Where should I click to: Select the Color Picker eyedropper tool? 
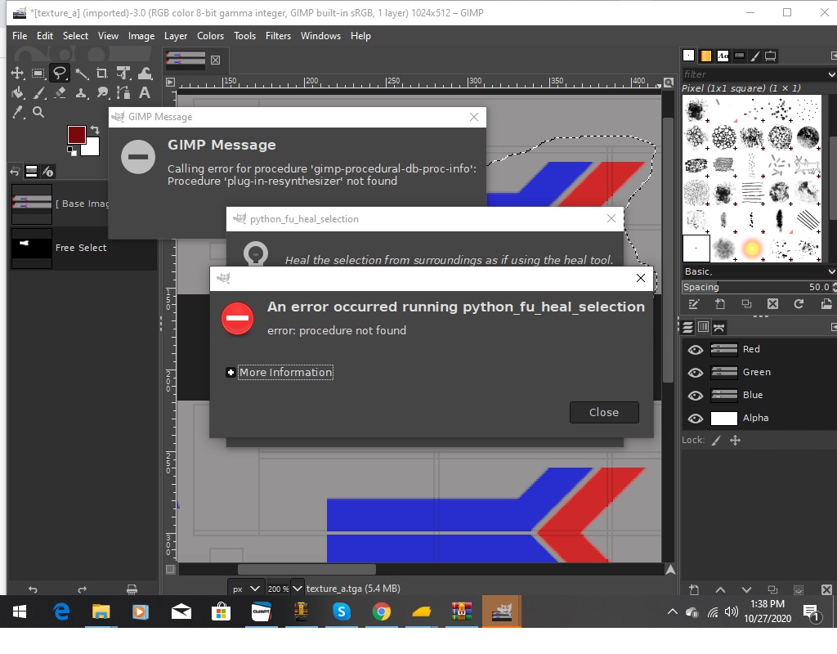18,112
